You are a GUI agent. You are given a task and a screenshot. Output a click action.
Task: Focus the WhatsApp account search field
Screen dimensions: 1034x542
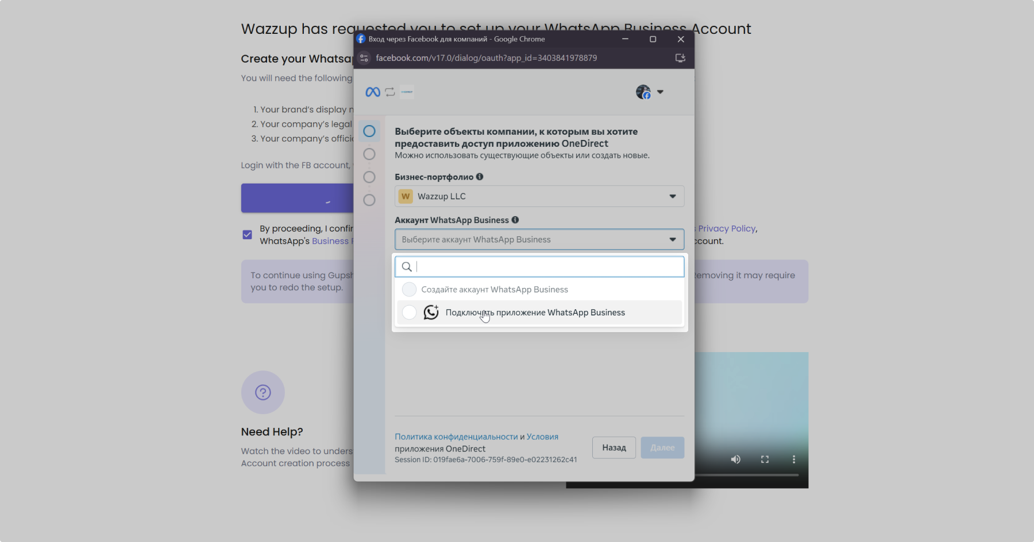[x=539, y=267]
